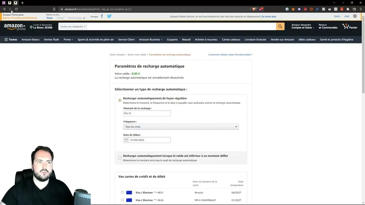365x205 pixels.
Task: Open Gérer mon solde breadcrumb link
Action: click(x=137, y=54)
